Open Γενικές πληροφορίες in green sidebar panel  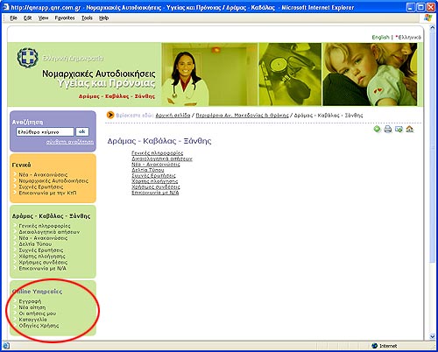45,226
